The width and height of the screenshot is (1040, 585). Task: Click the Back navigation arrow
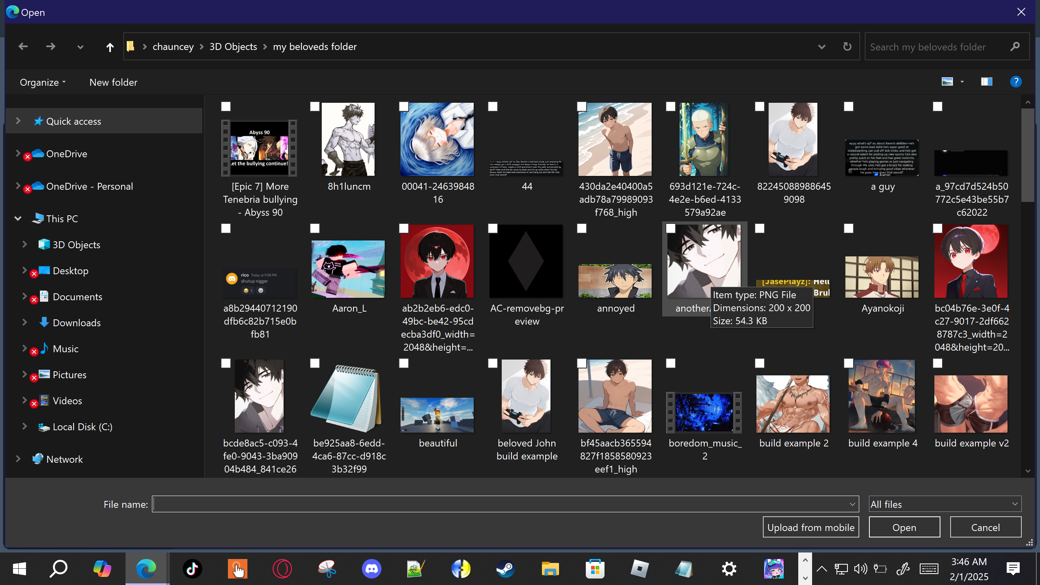point(23,47)
